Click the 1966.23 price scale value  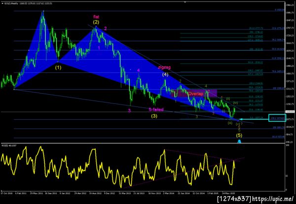click(291, 5)
